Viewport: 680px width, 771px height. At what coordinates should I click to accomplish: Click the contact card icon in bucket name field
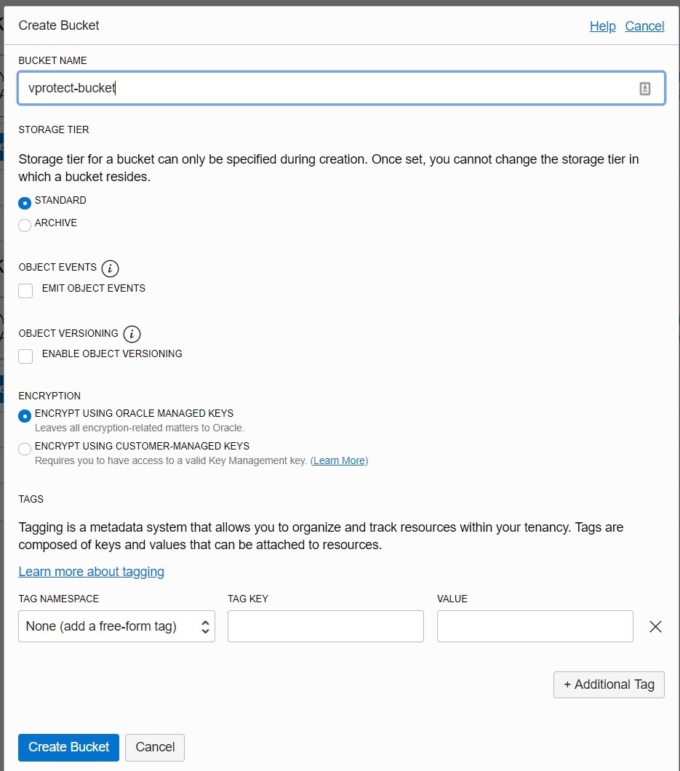coord(644,89)
